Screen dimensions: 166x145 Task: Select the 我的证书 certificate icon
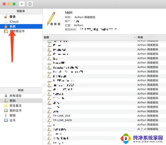[x=6, y=110]
